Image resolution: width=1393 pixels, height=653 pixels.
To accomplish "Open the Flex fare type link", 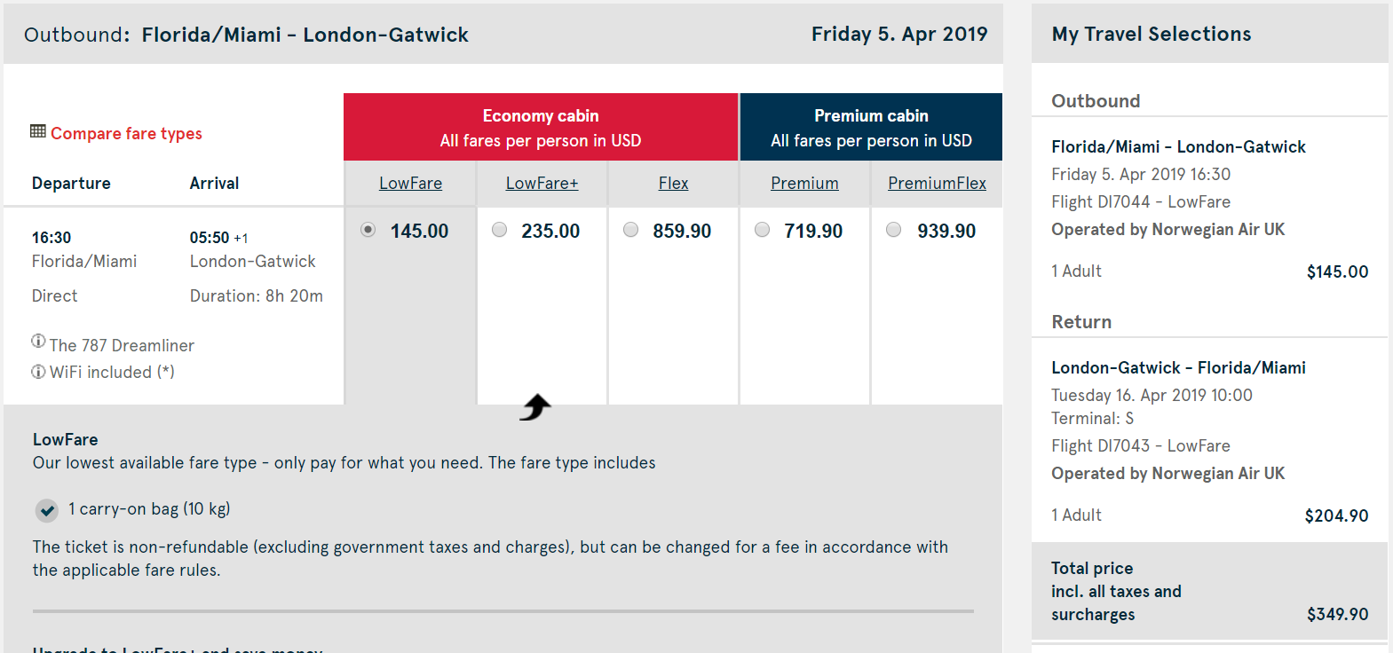I will coord(673,184).
